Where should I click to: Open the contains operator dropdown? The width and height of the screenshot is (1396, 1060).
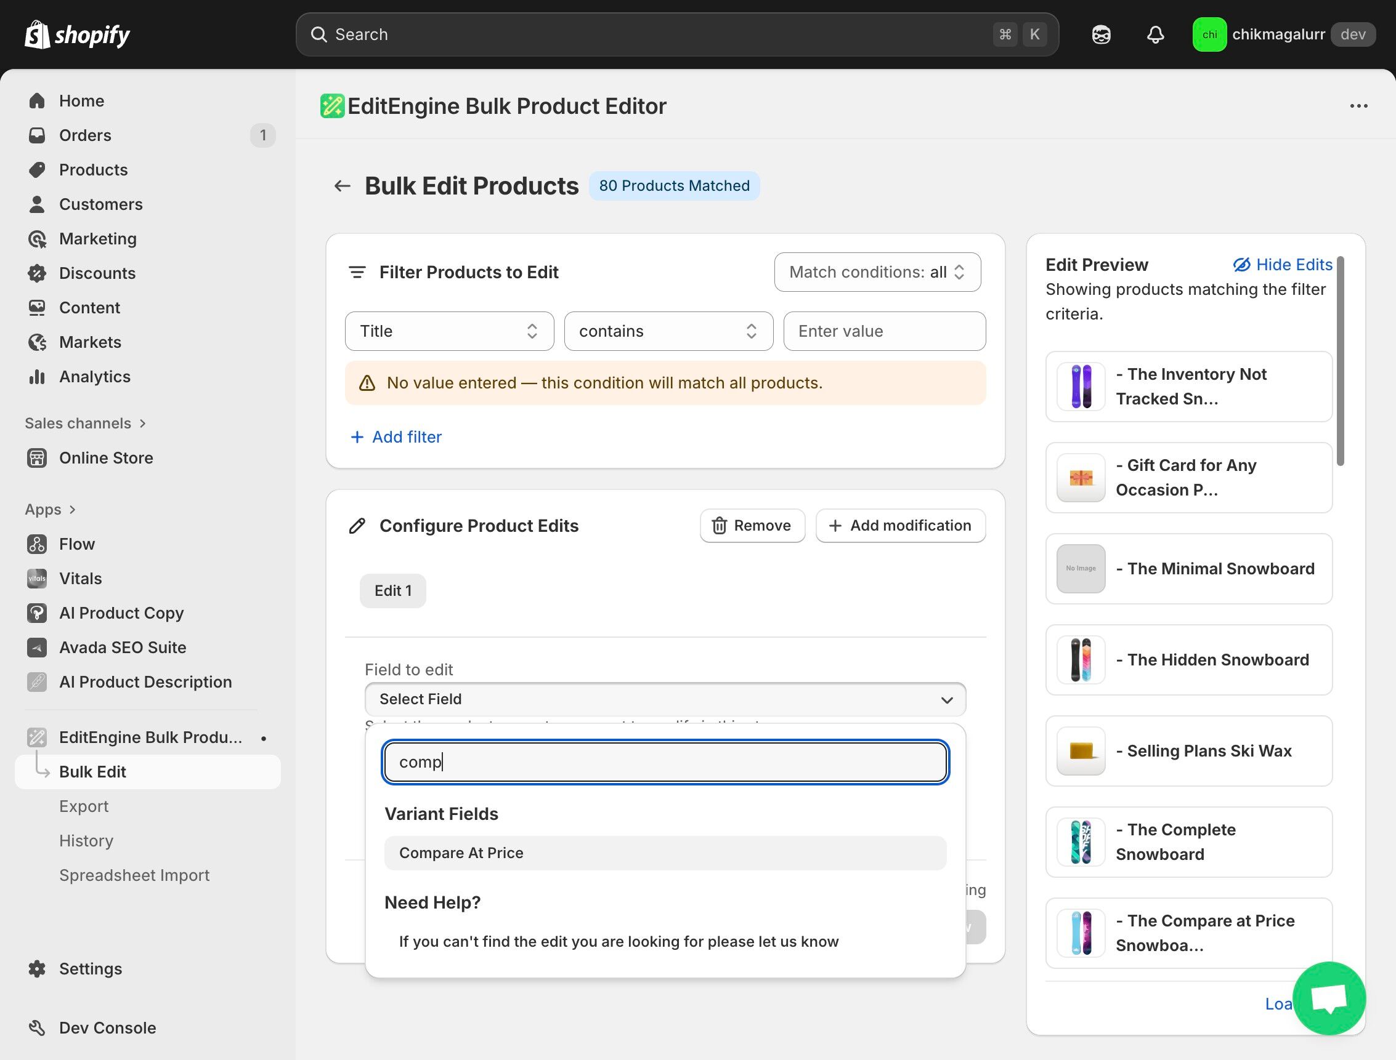668,331
